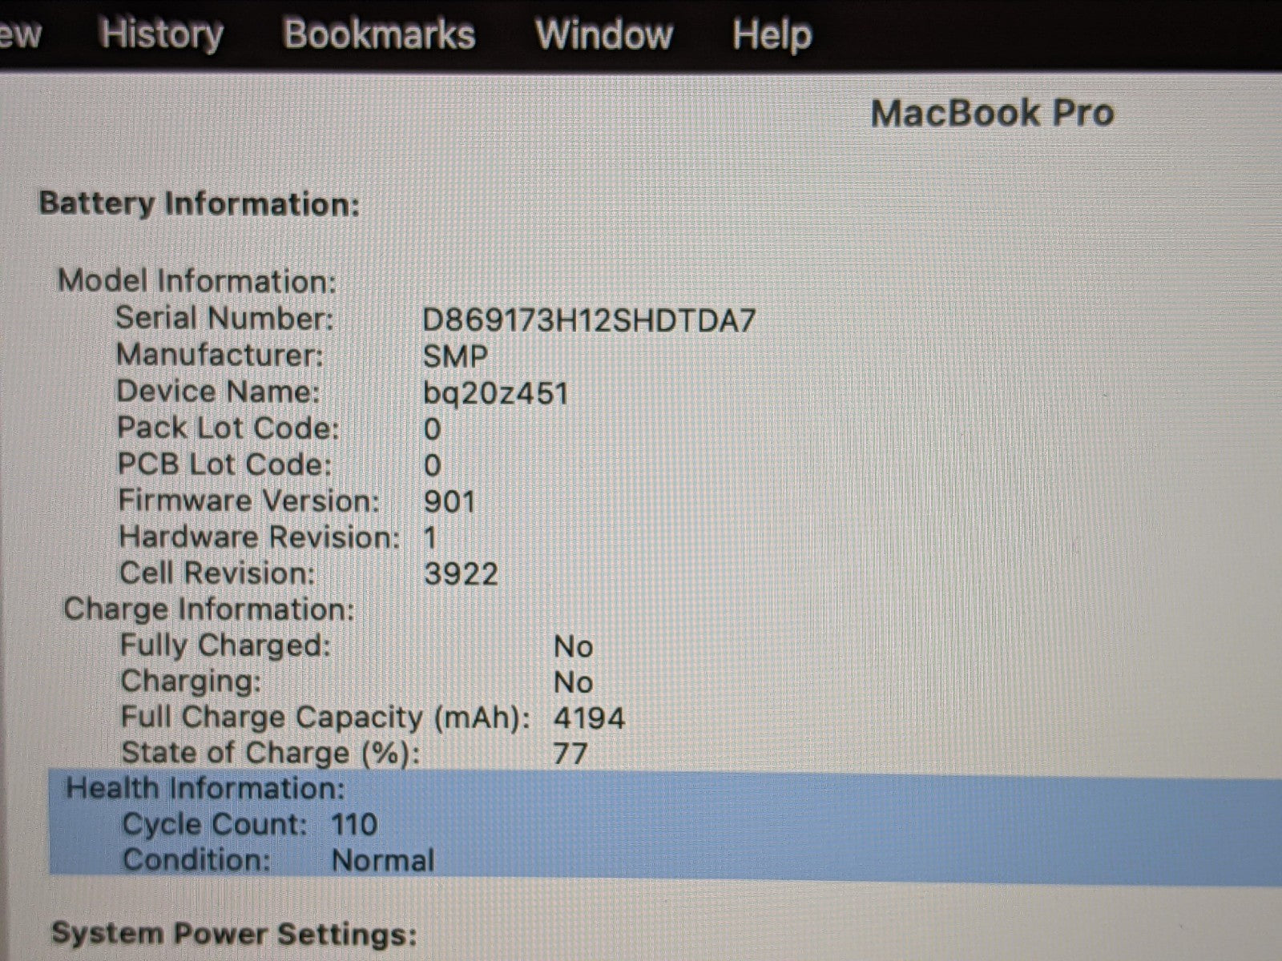Viewport: 1282px width, 961px height.
Task: Click the device name bq20z451
Action: [x=496, y=393]
